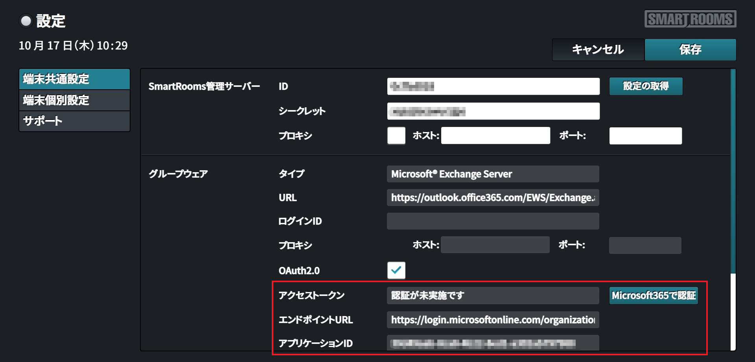Screen dimensions: 755x362
Task: Click the groupware URL field
Action: pos(493,198)
